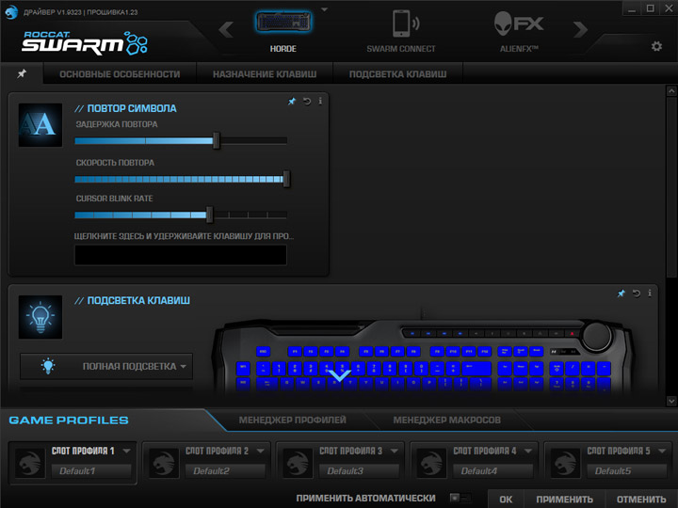Adjust the Cursor Blink Rate slider handle
678x508 pixels.
(210, 214)
